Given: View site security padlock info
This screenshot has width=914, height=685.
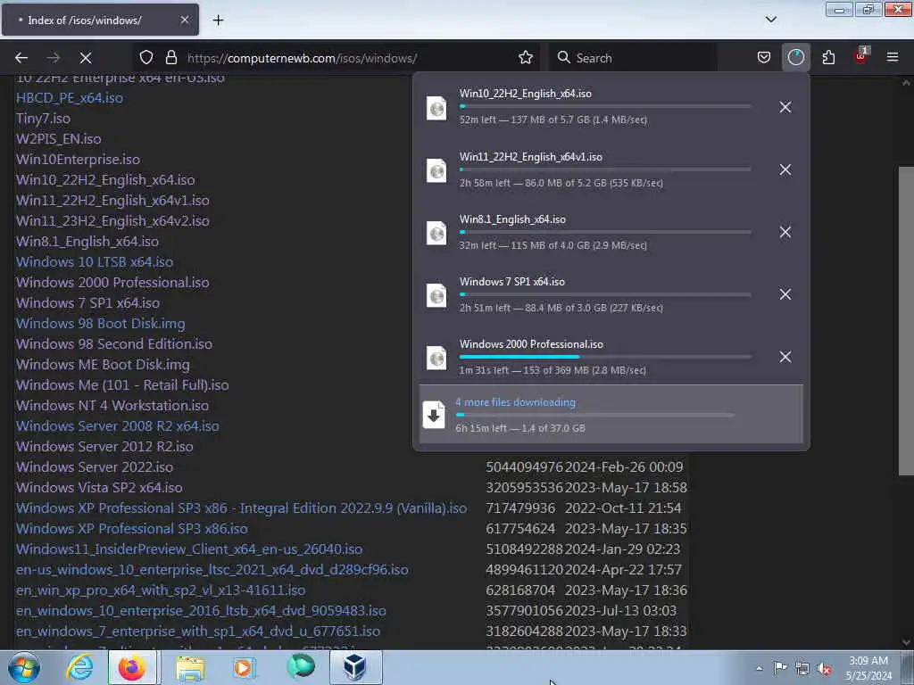Looking at the screenshot, I should point(170,57).
